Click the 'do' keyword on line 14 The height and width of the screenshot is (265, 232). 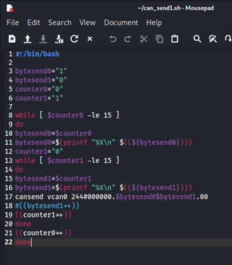(x=19, y=170)
